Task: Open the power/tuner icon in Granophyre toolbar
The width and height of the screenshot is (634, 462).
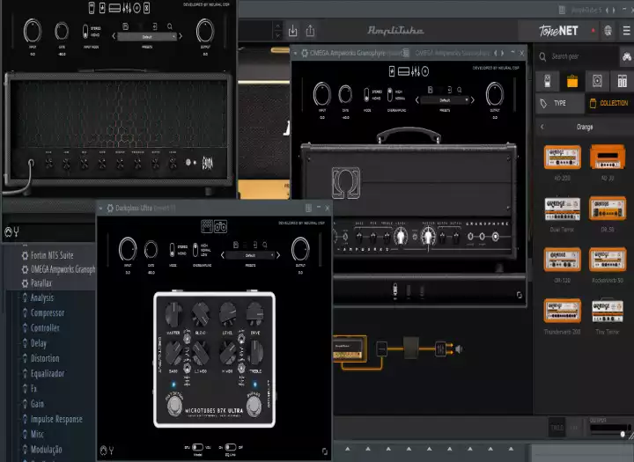Action: (x=391, y=71)
